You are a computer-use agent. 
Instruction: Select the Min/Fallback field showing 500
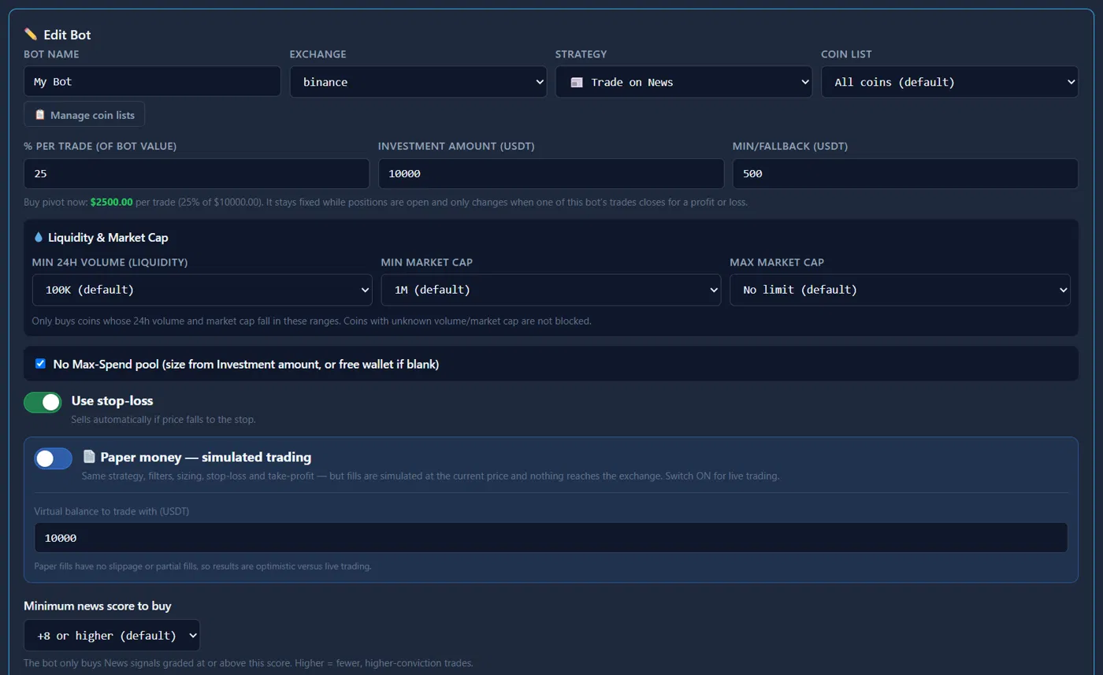[x=905, y=174]
